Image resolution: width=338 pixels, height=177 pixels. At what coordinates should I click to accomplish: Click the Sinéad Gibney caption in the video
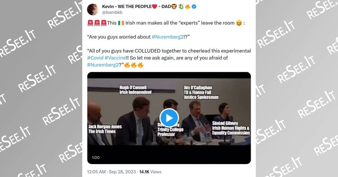click(231, 128)
